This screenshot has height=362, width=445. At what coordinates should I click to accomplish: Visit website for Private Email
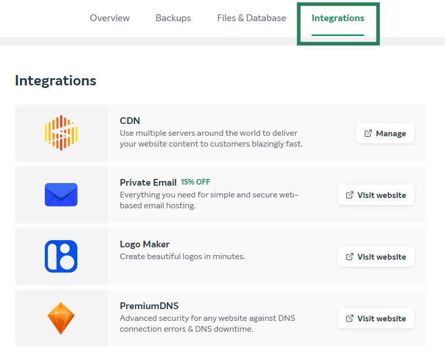(x=376, y=195)
